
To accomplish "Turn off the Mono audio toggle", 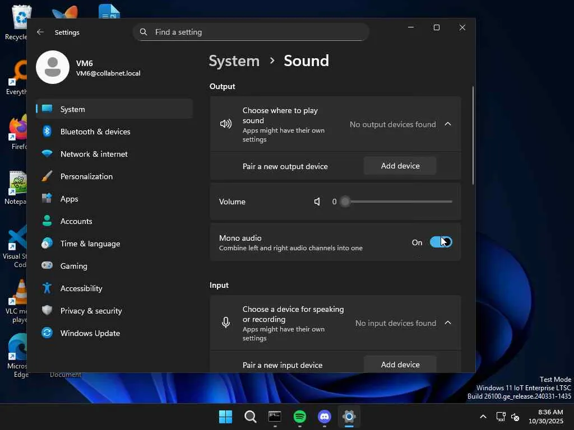I will [441, 242].
